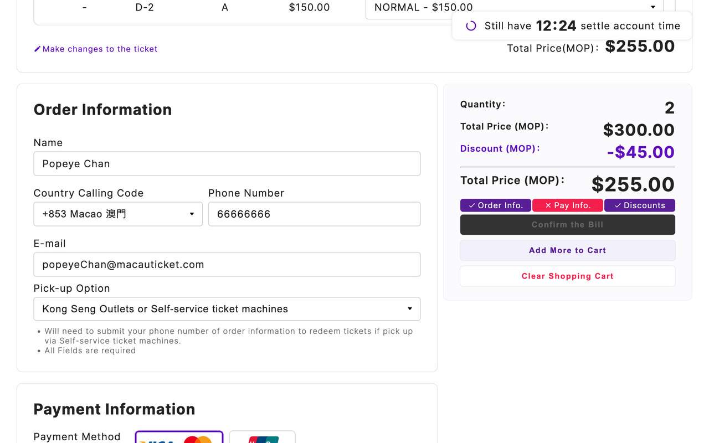Click the Payment Information heading
Screen dimensions: 709x443
pyautogui.click(x=115, y=409)
